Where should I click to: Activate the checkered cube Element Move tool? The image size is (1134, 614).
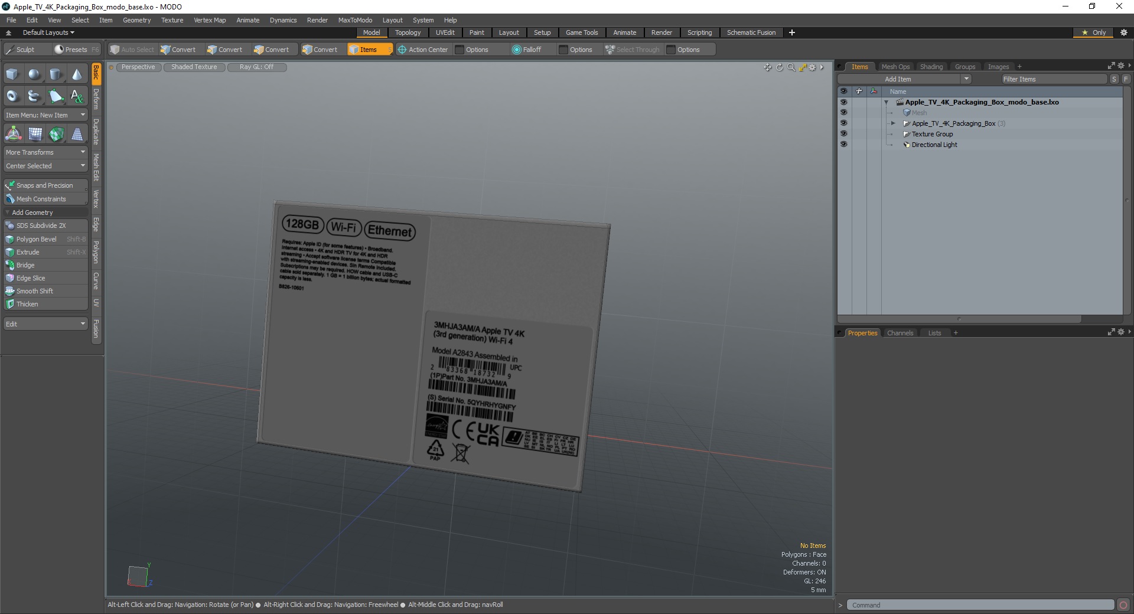[x=56, y=134]
